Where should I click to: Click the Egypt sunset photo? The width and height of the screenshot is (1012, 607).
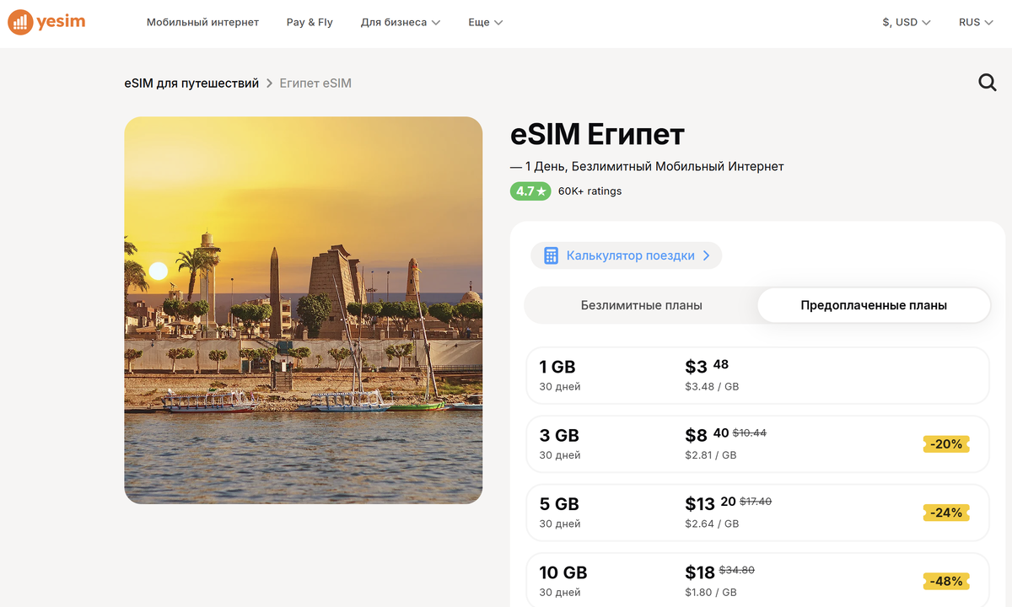tap(304, 310)
